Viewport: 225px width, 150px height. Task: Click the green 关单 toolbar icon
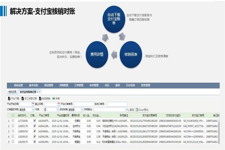coord(54,99)
